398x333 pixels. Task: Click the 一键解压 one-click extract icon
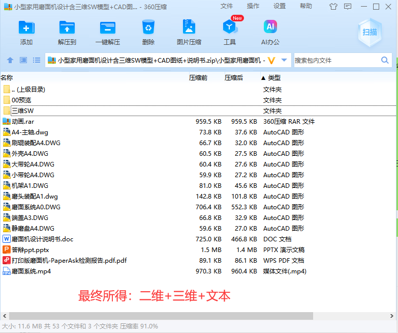click(x=108, y=27)
